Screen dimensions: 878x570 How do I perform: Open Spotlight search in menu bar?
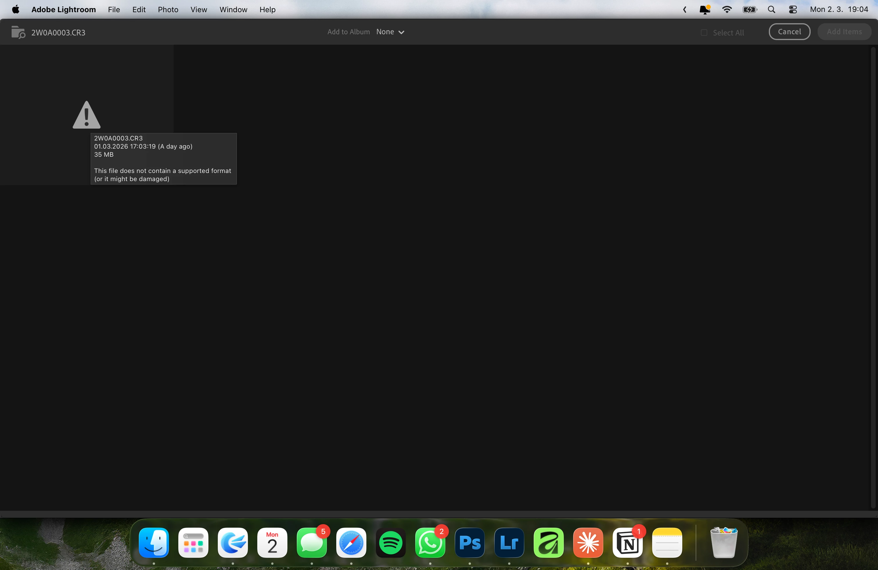(771, 10)
